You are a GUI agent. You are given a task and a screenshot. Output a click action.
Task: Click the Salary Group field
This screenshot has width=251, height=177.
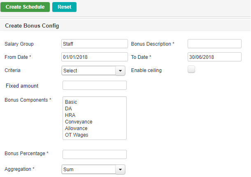tap(95, 44)
